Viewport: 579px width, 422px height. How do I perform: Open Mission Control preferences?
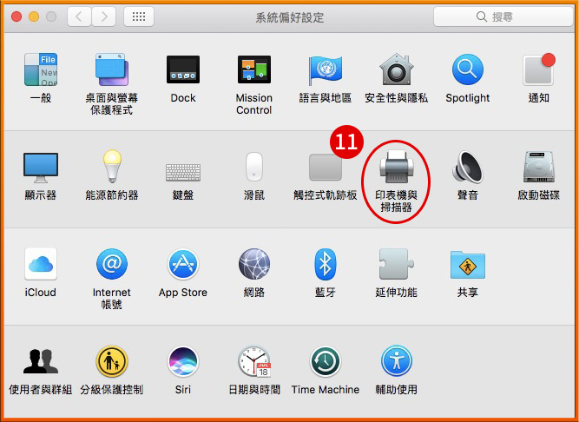tap(254, 69)
